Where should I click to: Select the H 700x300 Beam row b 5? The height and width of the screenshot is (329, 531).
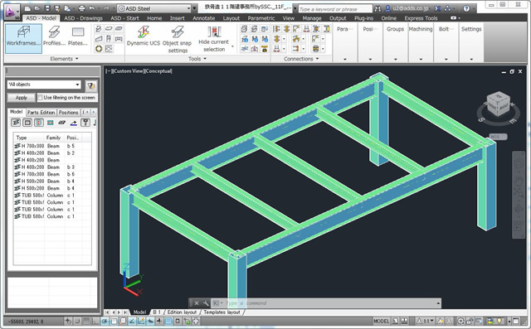tap(51, 146)
